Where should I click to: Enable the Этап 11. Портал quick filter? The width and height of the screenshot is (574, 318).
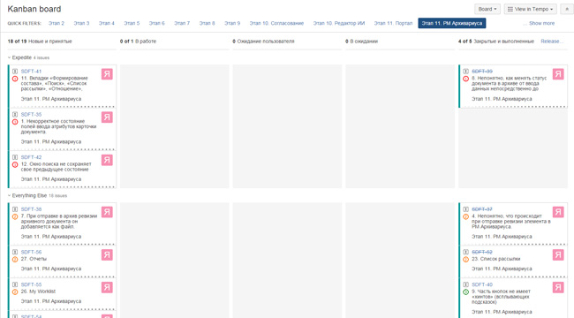tap(393, 23)
